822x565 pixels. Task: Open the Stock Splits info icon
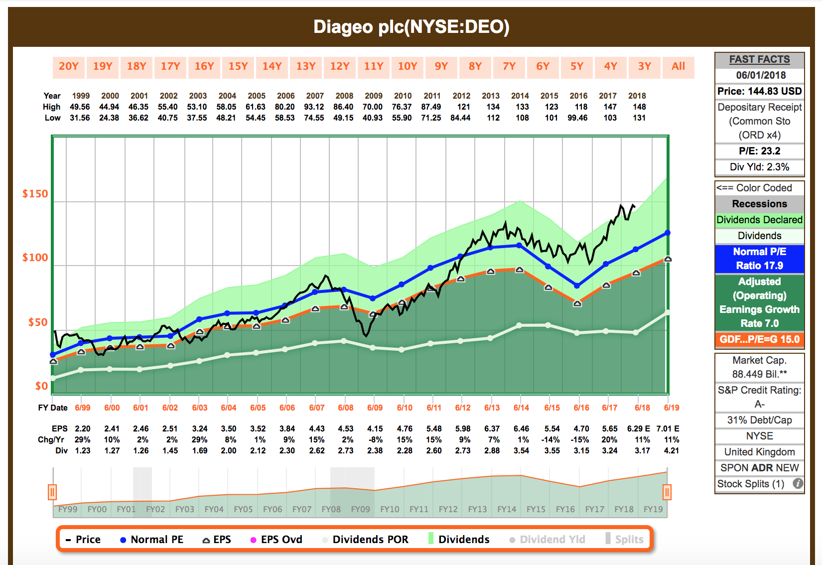(x=799, y=483)
